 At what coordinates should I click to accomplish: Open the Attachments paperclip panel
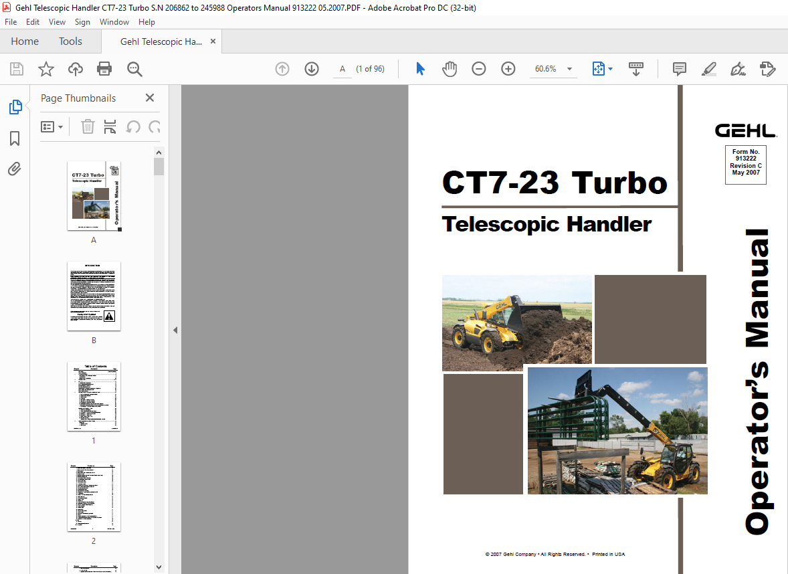pos(15,169)
